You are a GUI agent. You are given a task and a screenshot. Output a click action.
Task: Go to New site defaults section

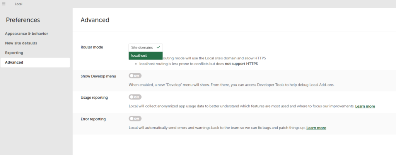click(21, 43)
